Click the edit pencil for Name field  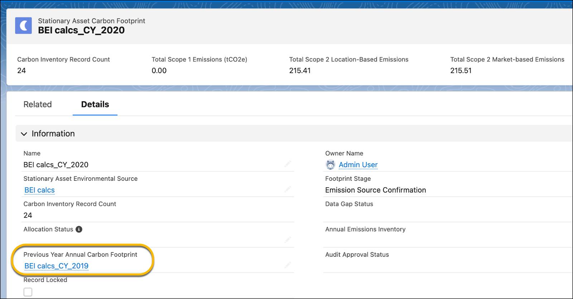tap(288, 164)
